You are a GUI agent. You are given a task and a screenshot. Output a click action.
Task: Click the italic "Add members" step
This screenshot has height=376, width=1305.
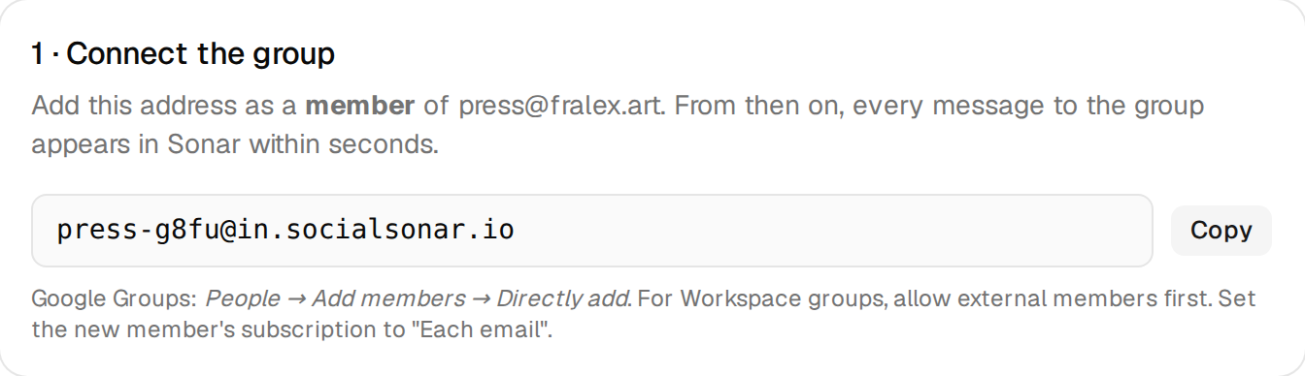tap(388, 298)
